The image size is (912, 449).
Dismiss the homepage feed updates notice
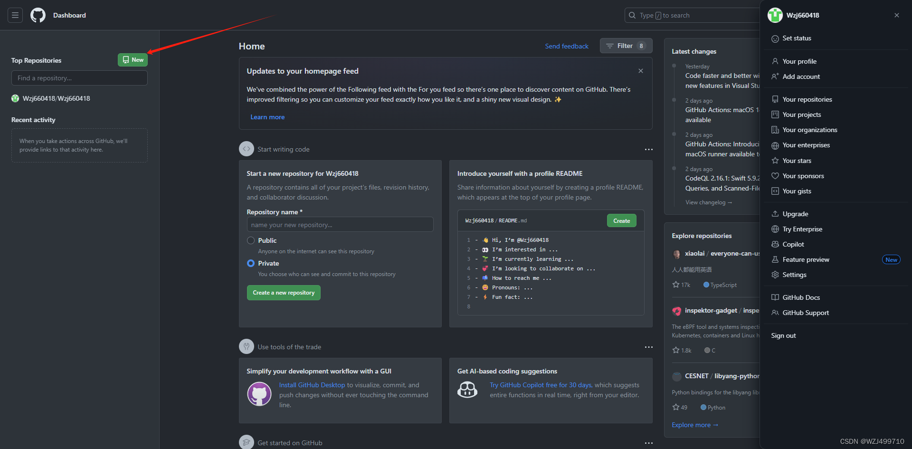[641, 71]
